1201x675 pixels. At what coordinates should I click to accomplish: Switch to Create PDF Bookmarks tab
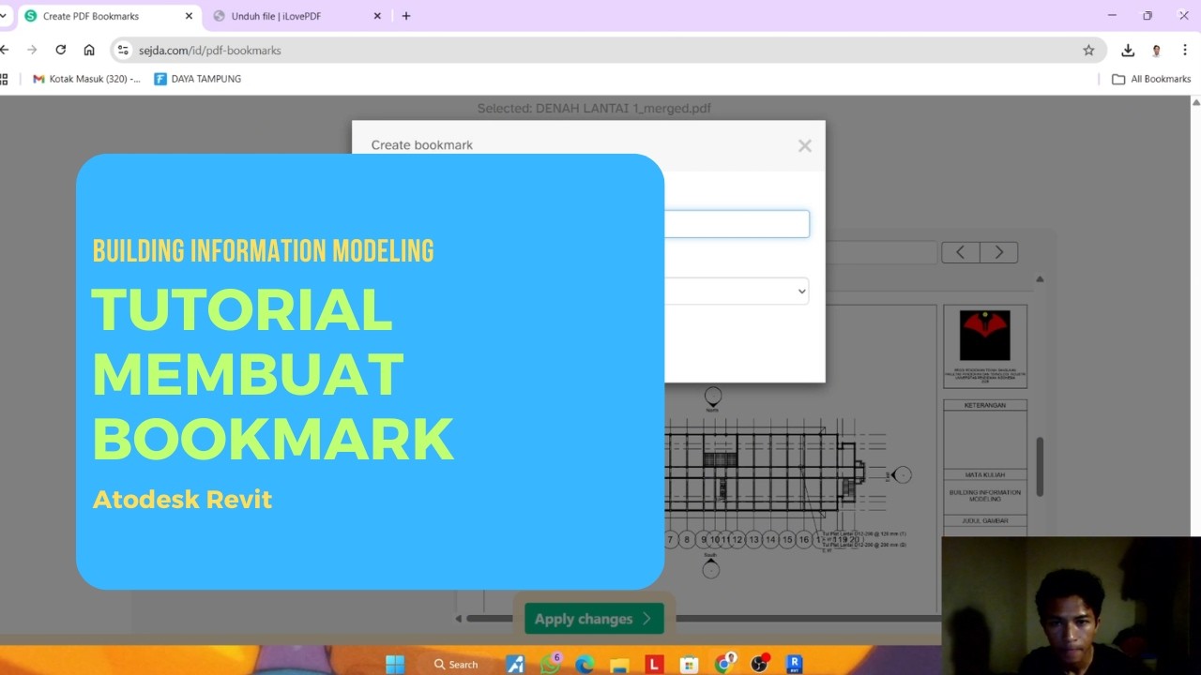pyautogui.click(x=109, y=16)
